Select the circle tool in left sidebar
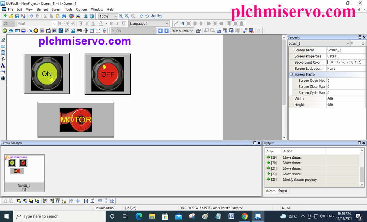The width and height of the screenshot is (367, 222). pos(3,53)
